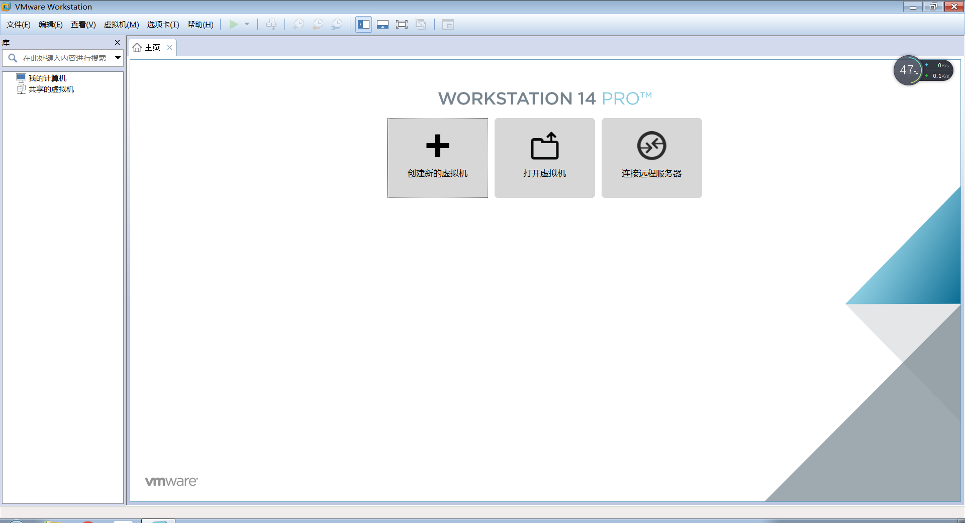965x523 pixels.
Task: Minimize the VMware Workstation window
Action: pos(912,7)
